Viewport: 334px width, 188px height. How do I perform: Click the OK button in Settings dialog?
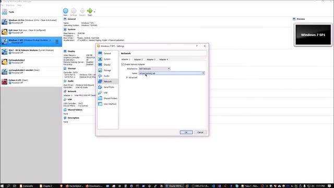[186, 132]
